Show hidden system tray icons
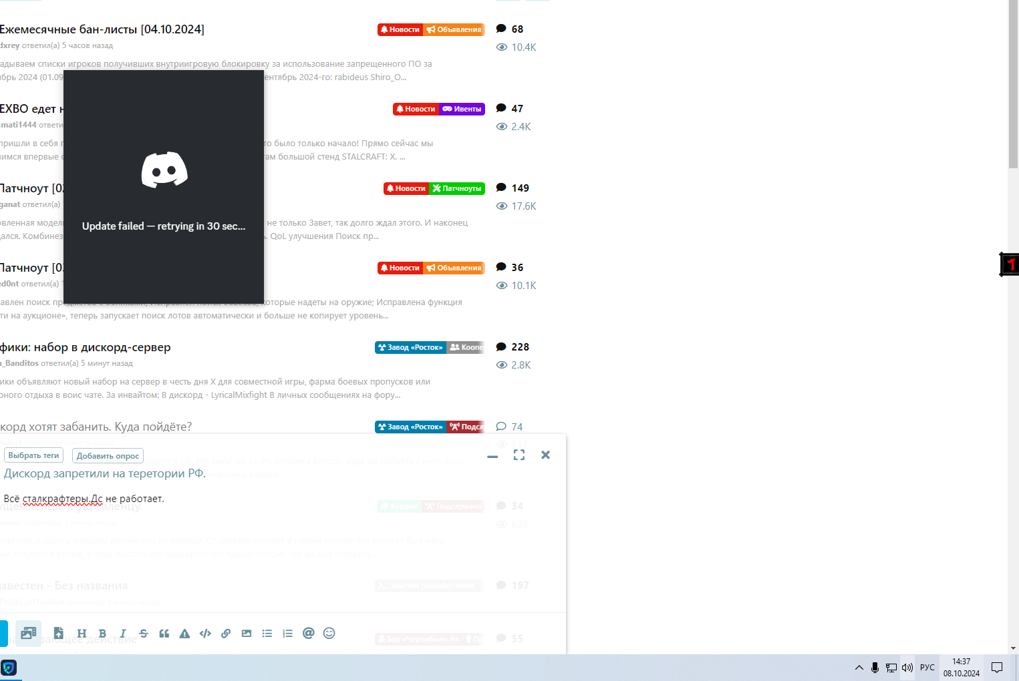 (859, 668)
